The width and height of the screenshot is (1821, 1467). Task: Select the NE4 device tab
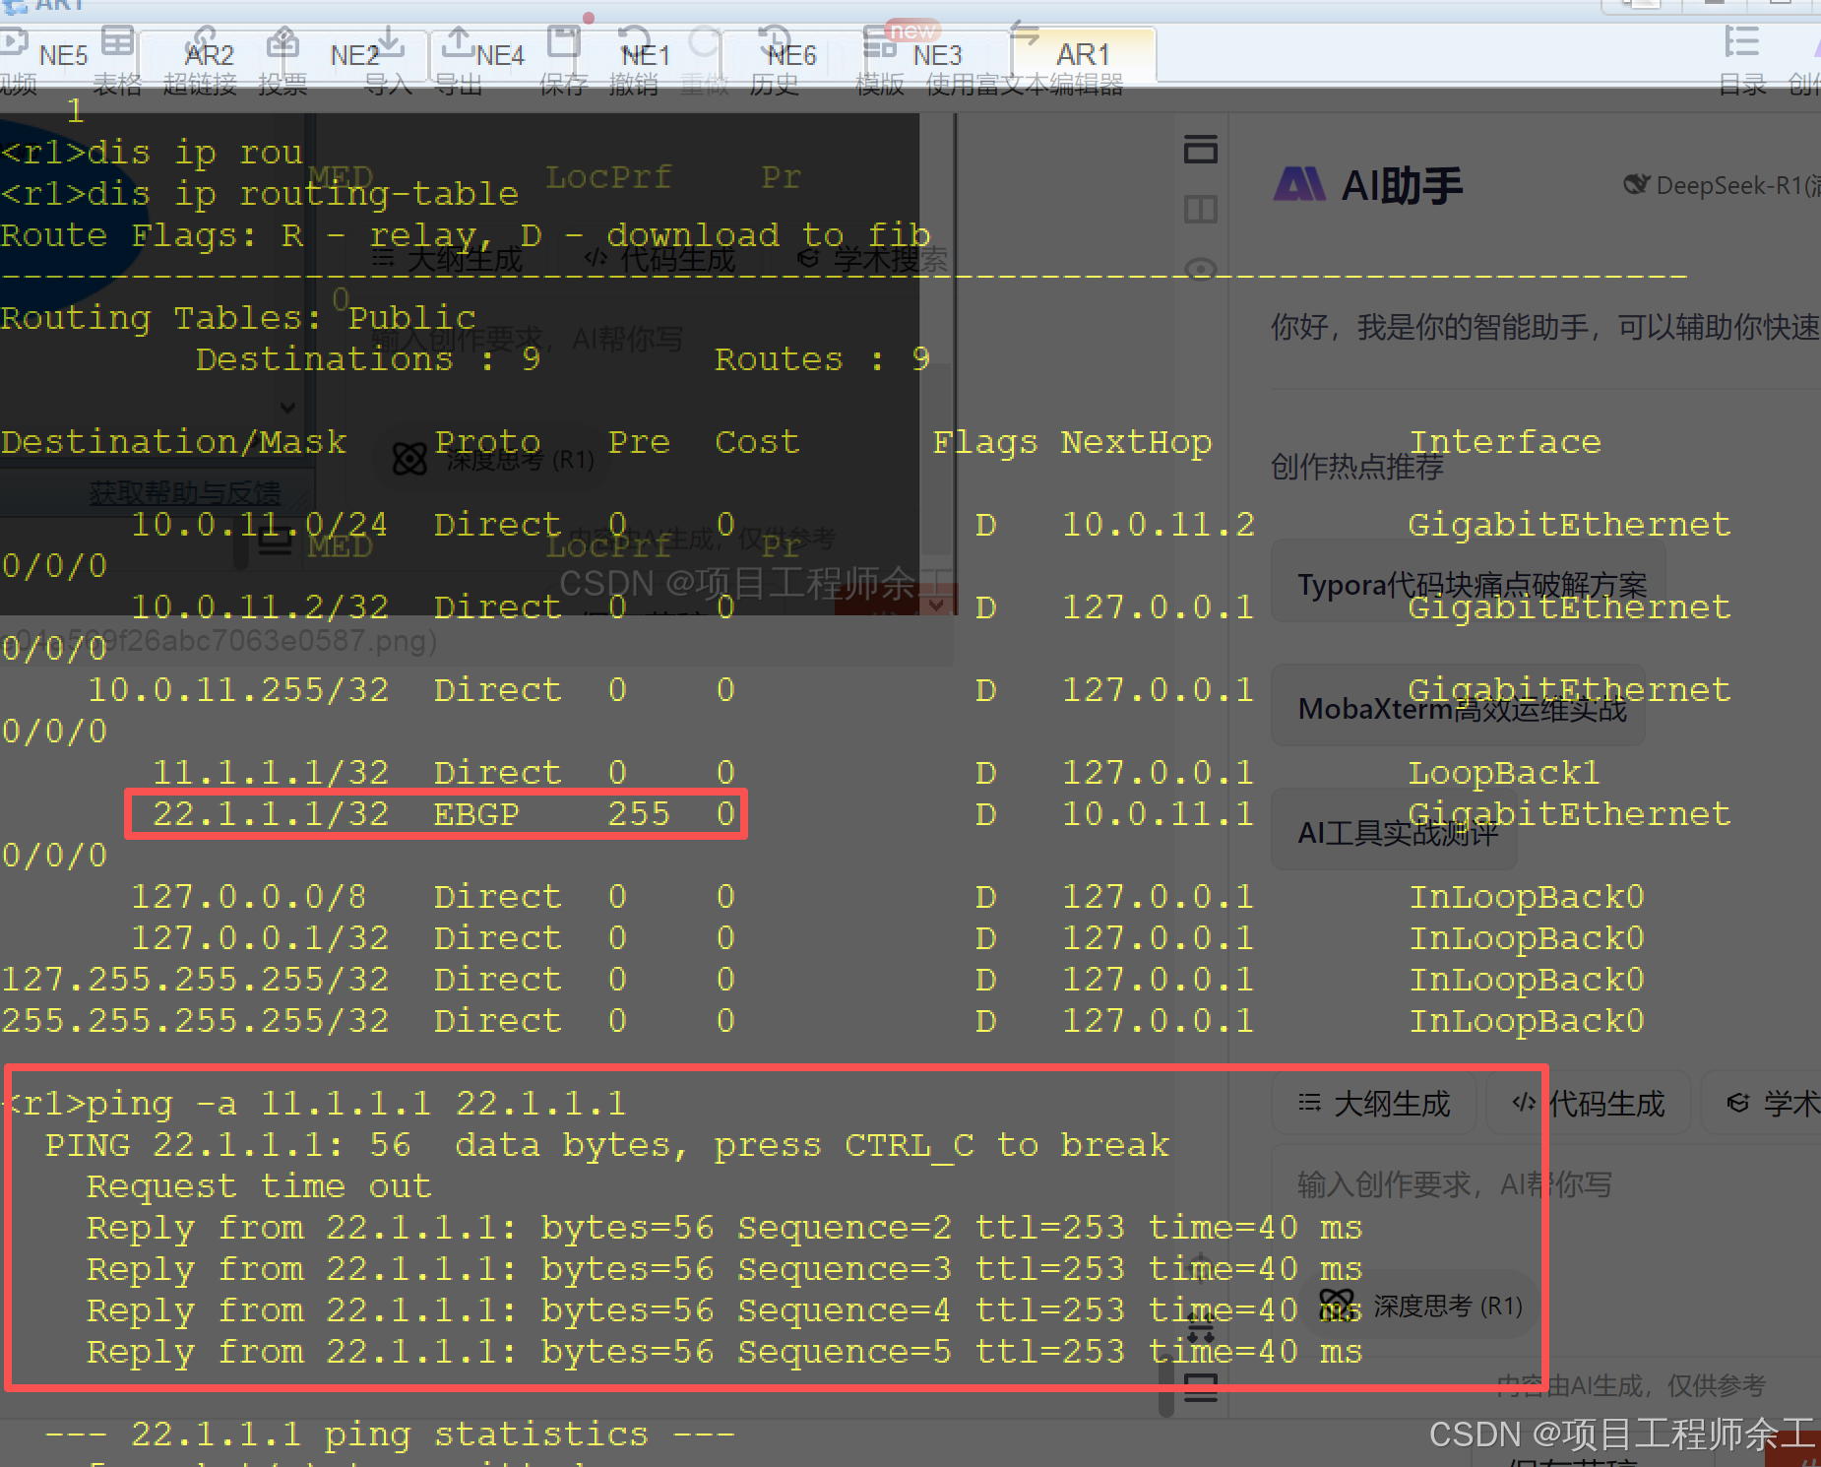500,55
